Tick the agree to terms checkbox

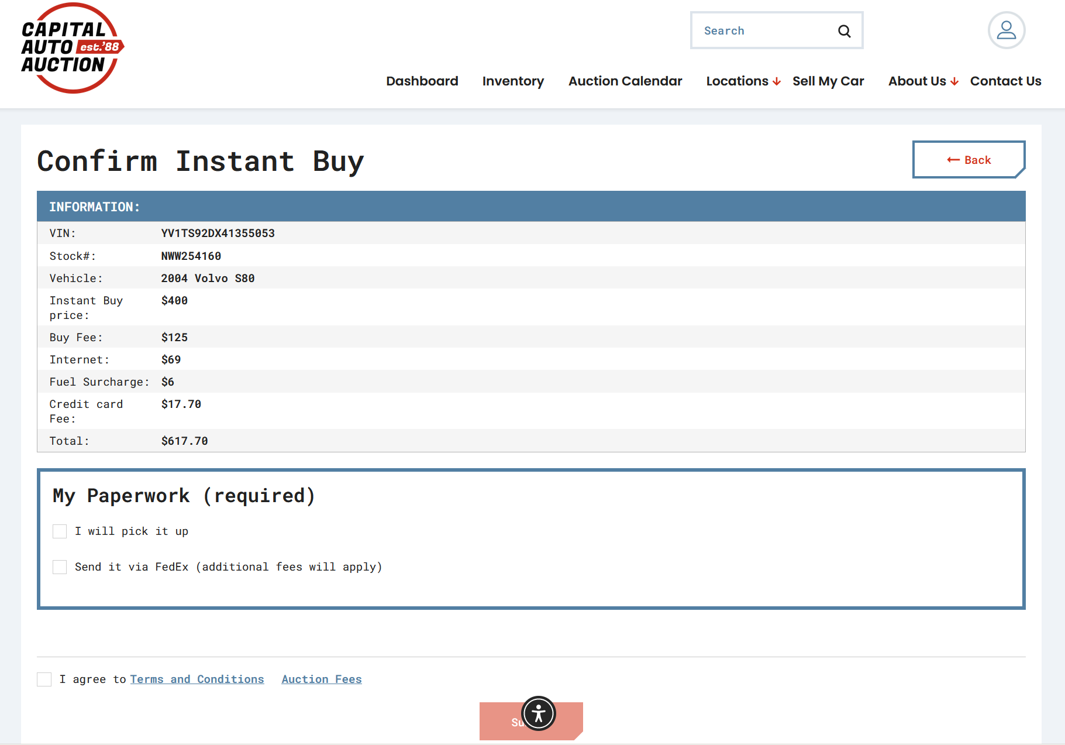pyautogui.click(x=44, y=679)
